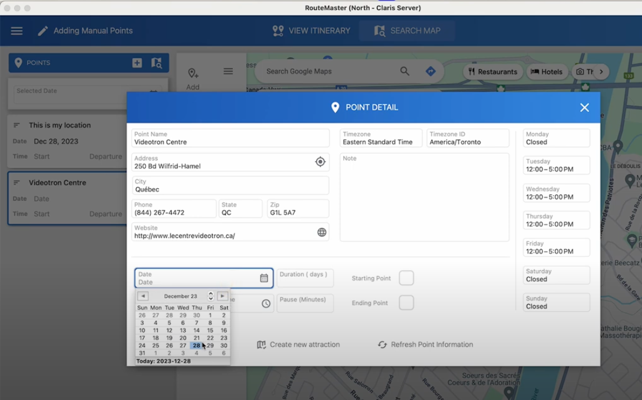Select the Hotels filter chip

(x=547, y=72)
